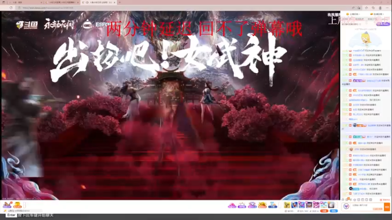Click the Douyu logo on the stream
The image size is (392, 220).
[x=27, y=25]
